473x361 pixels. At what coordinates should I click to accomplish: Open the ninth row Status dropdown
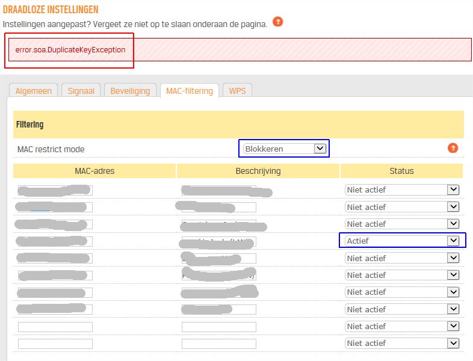point(402,326)
